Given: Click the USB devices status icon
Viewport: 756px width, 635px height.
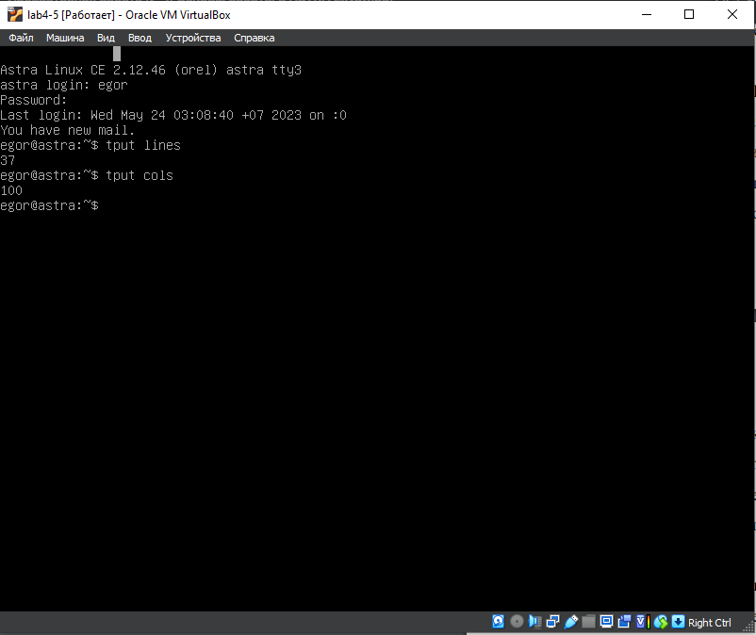Looking at the screenshot, I should 571,622.
